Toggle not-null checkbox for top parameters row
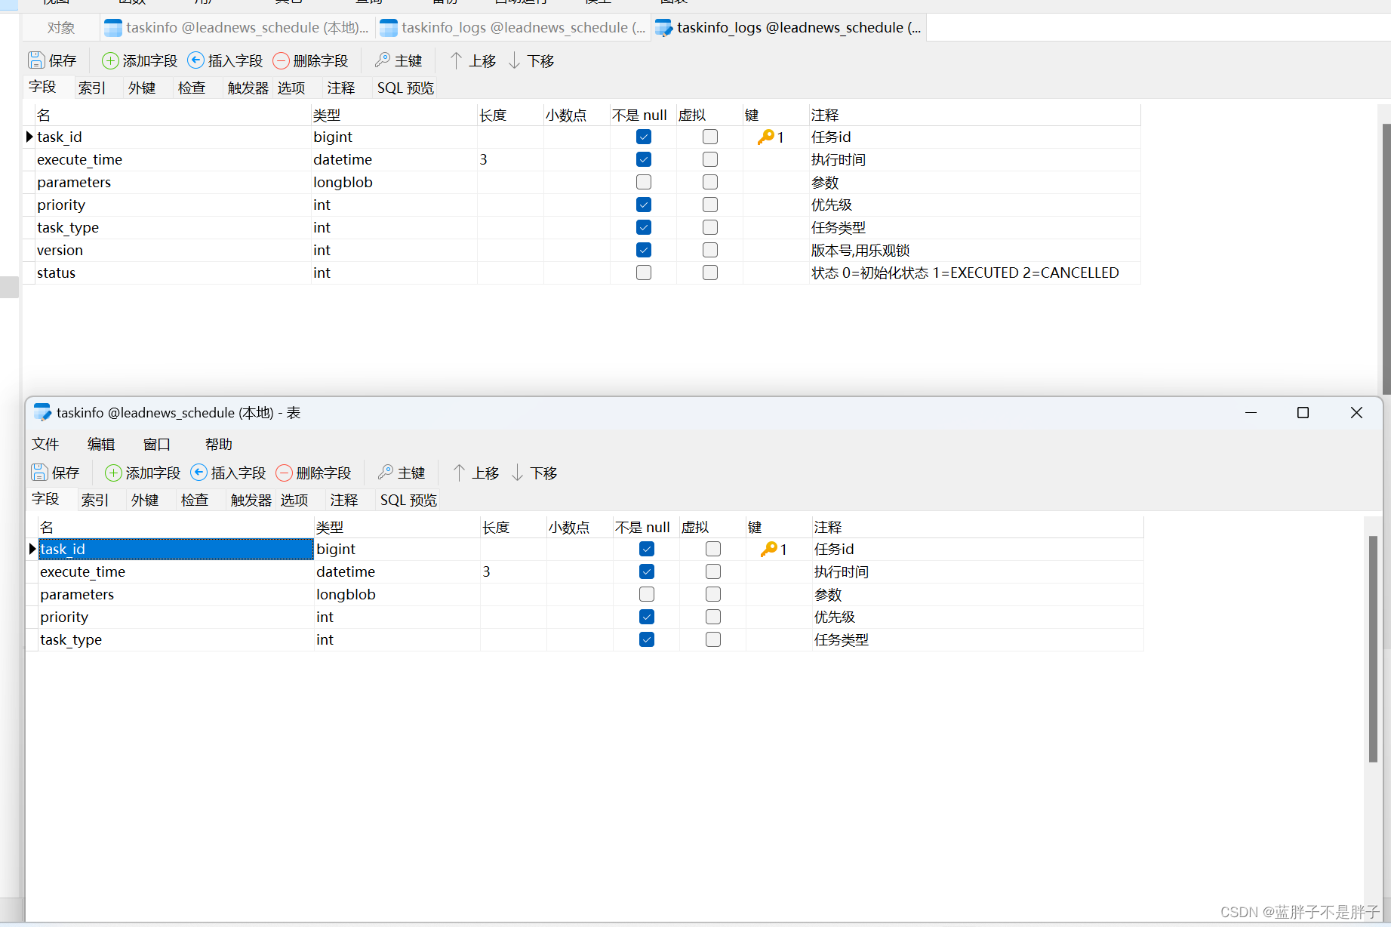 [x=644, y=182]
